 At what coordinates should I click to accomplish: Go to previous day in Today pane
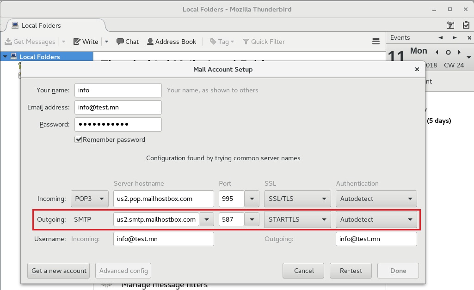click(x=437, y=52)
